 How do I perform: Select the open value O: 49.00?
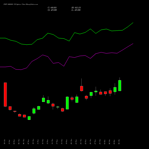[x=52, y=10]
